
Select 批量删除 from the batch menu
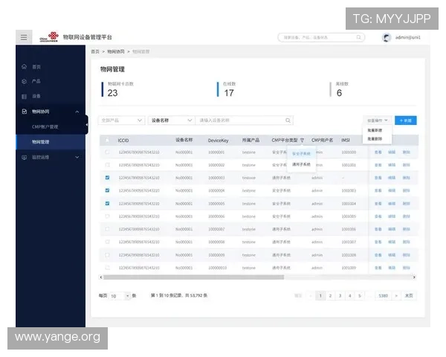click(375, 138)
